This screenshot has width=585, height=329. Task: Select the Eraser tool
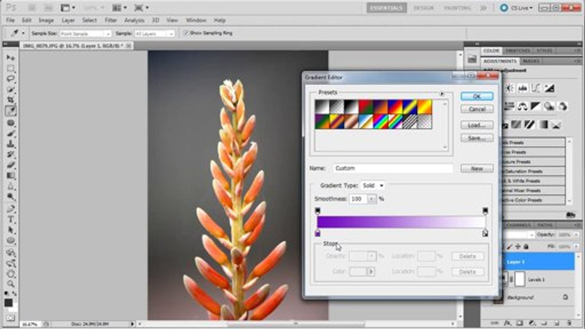(x=11, y=165)
